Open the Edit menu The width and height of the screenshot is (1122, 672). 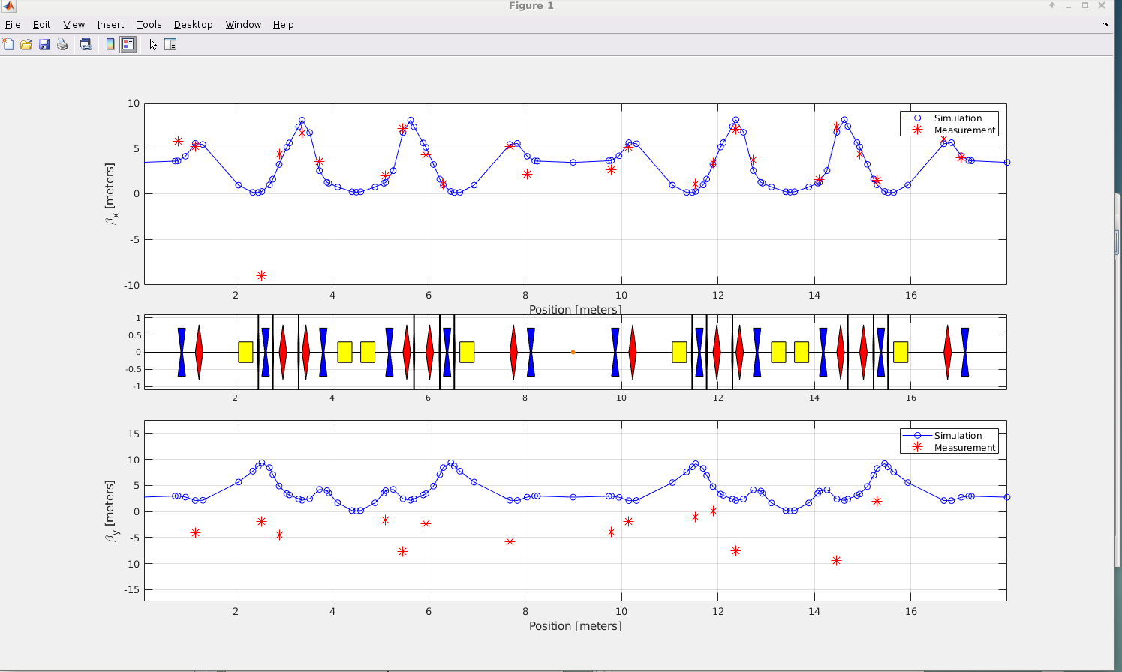pyautogui.click(x=41, y=25)
